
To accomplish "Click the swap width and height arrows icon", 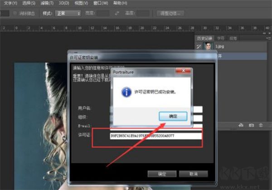I will (117, 14).
